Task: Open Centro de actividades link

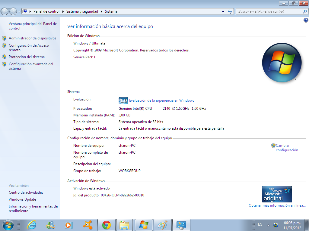Action: click(x=26, y=192)
